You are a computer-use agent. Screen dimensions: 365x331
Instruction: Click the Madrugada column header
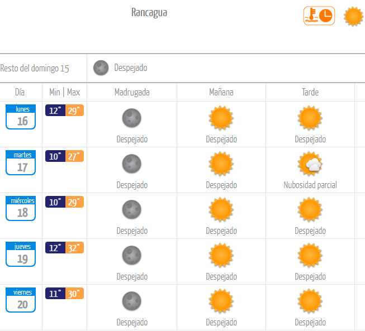pyautogui.click(x=132, y=92)
